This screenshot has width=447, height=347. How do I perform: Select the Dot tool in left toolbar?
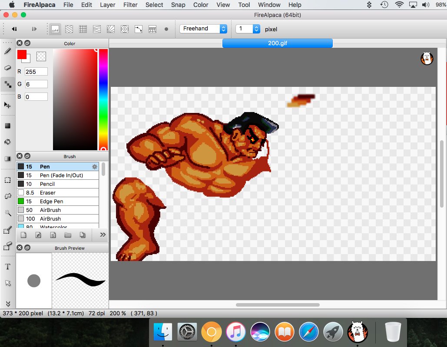(x=8, y=84)
